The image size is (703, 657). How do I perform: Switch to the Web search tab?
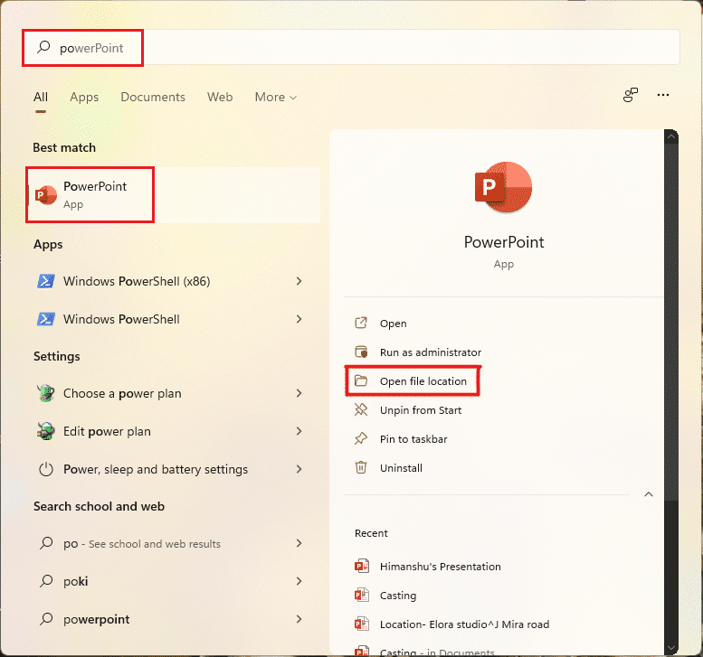point(220,97)
